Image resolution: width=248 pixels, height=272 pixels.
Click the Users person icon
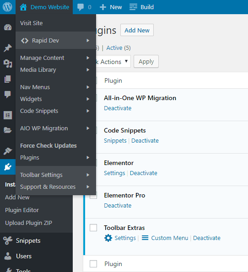coord(8,256)
